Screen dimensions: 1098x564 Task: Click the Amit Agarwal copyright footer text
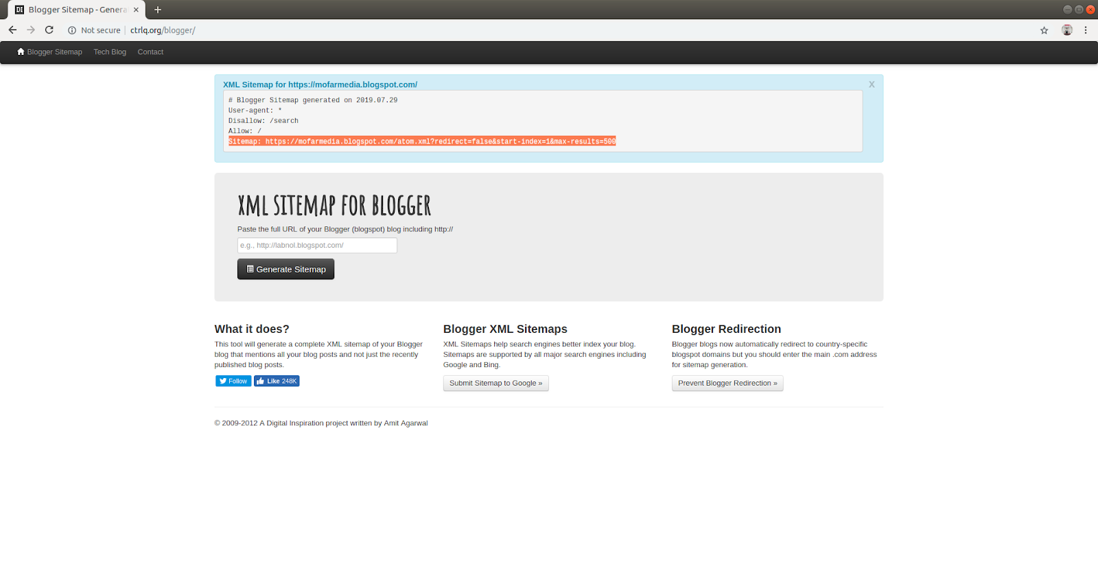pos(321,423)
